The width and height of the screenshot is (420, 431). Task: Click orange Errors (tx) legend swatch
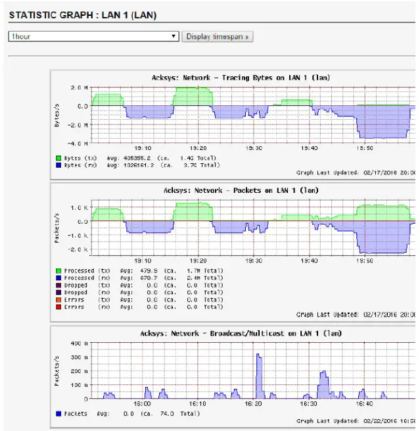pyautogui.click(x=58, y=299)
